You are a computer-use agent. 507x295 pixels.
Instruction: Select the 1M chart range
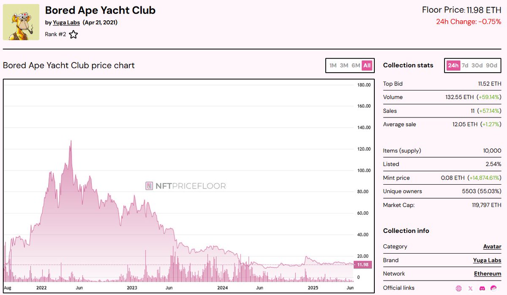333,66
